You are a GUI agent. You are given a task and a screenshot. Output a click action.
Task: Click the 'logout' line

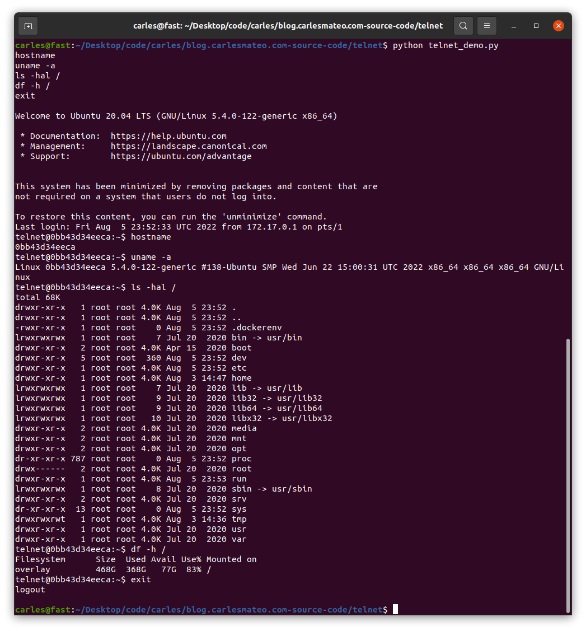point(30,590)
